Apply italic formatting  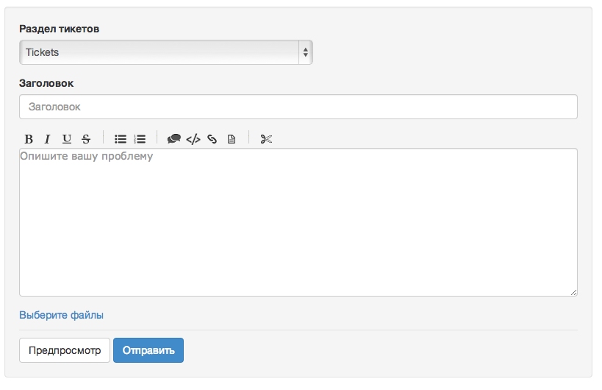(x=47, y=138)
